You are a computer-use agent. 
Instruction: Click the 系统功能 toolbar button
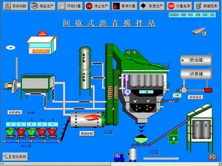pos(15,6)
